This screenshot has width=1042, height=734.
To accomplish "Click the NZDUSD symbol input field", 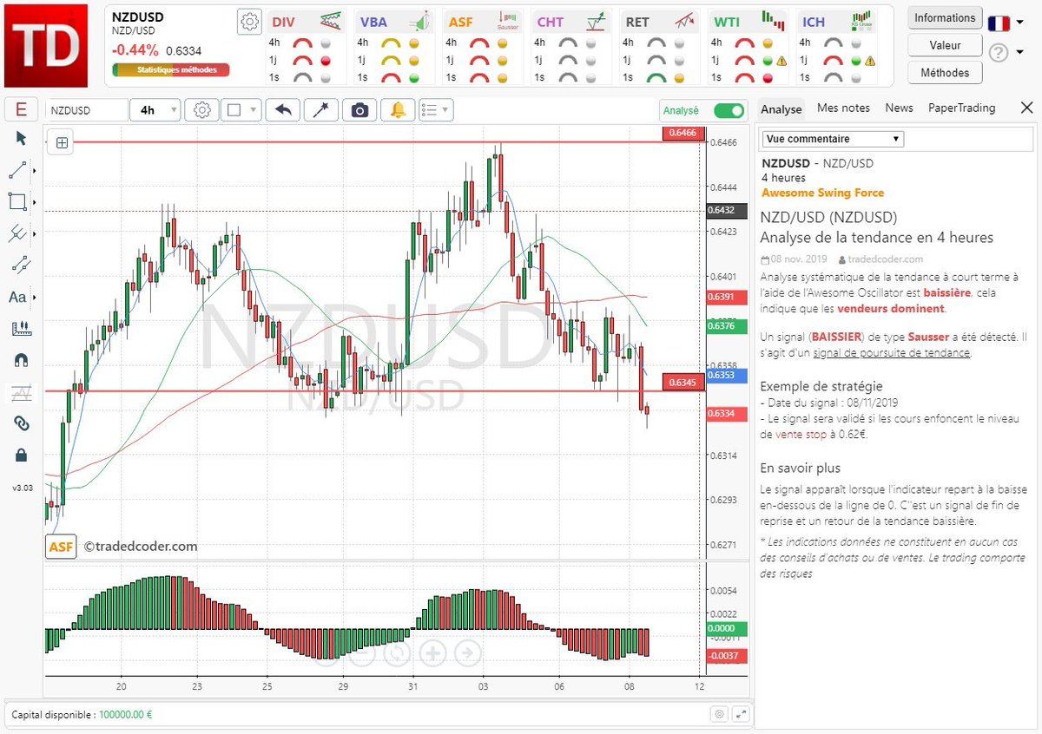I will click(86, 110).
